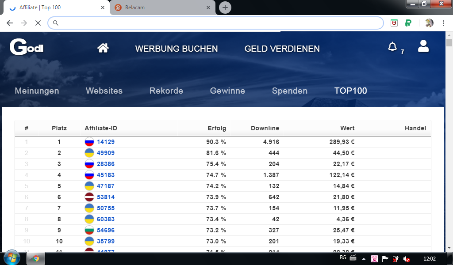Open notifications bell icon
This screenshot has height=265, width=453.
(392, 47)
